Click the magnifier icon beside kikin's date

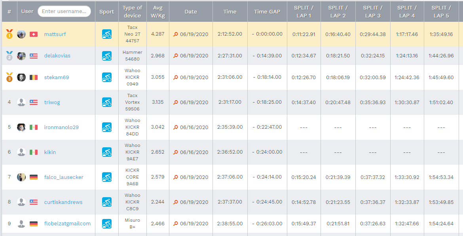176,152
